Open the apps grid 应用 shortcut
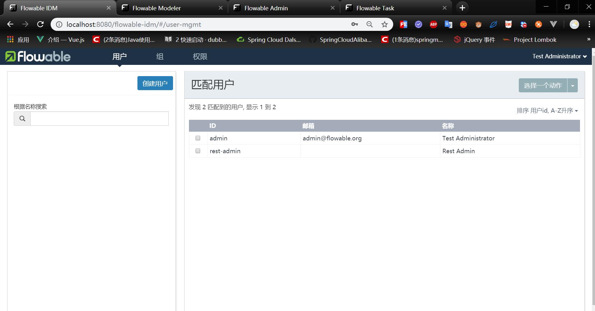This screenshot has height=311, width=595. (x=18, y=40)
